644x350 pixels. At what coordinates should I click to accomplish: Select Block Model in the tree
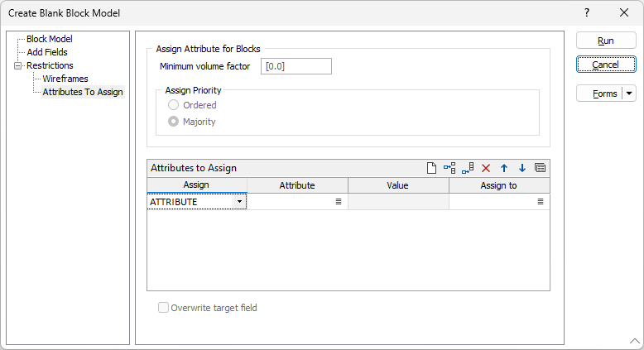(50, 39)
